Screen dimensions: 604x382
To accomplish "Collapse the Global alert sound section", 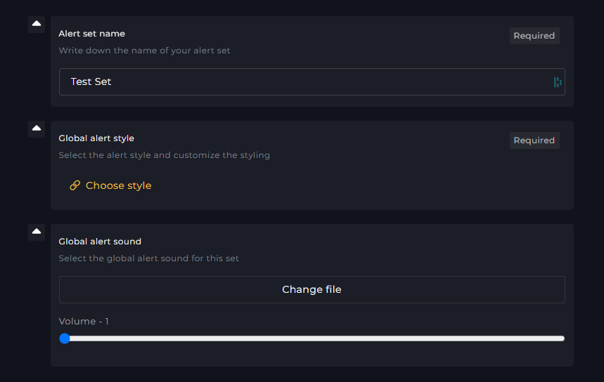I will tap(37, 232).
